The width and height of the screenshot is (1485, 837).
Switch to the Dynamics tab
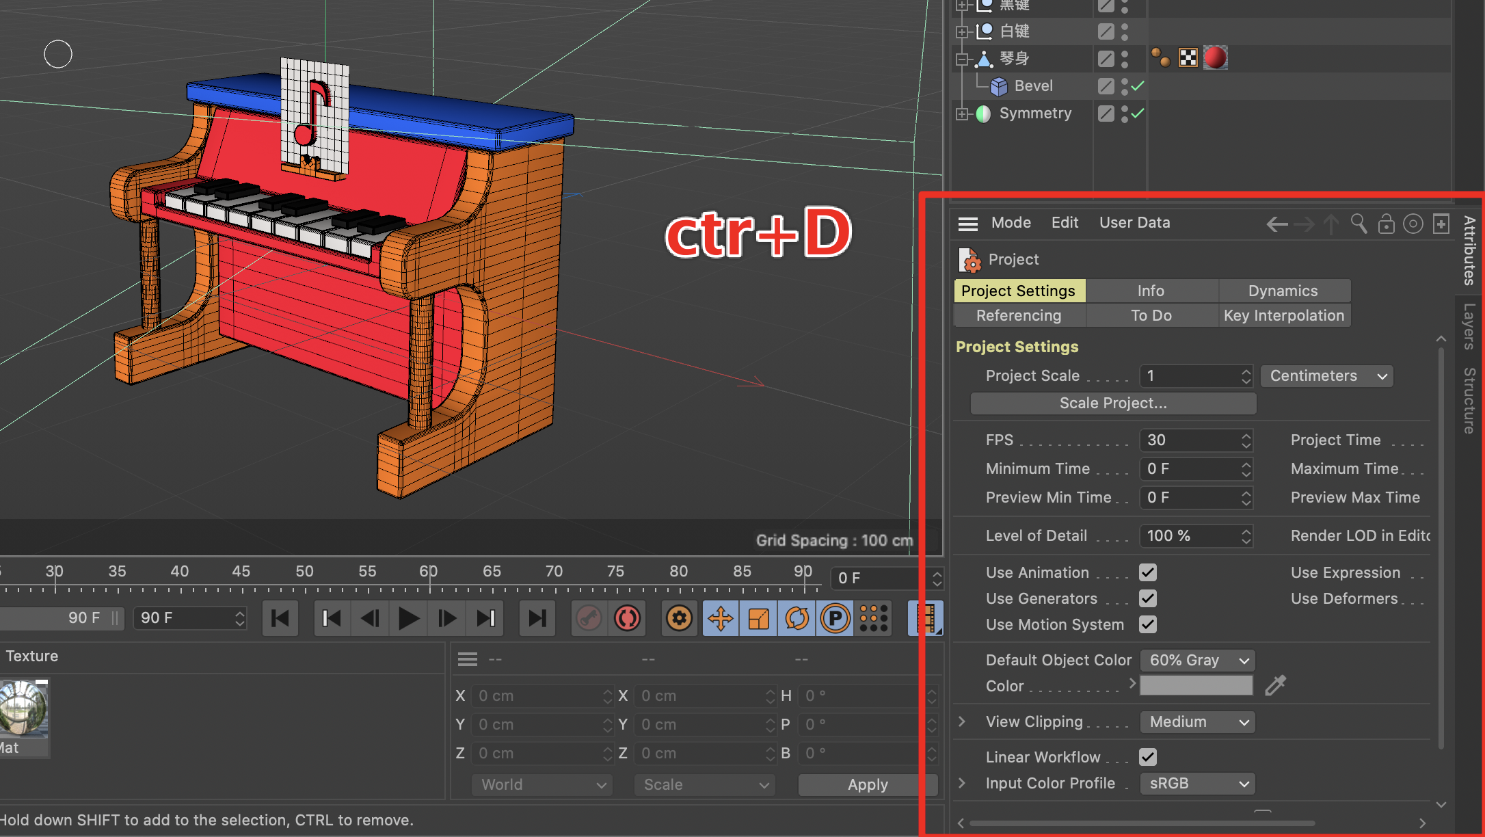(1283, 291)
